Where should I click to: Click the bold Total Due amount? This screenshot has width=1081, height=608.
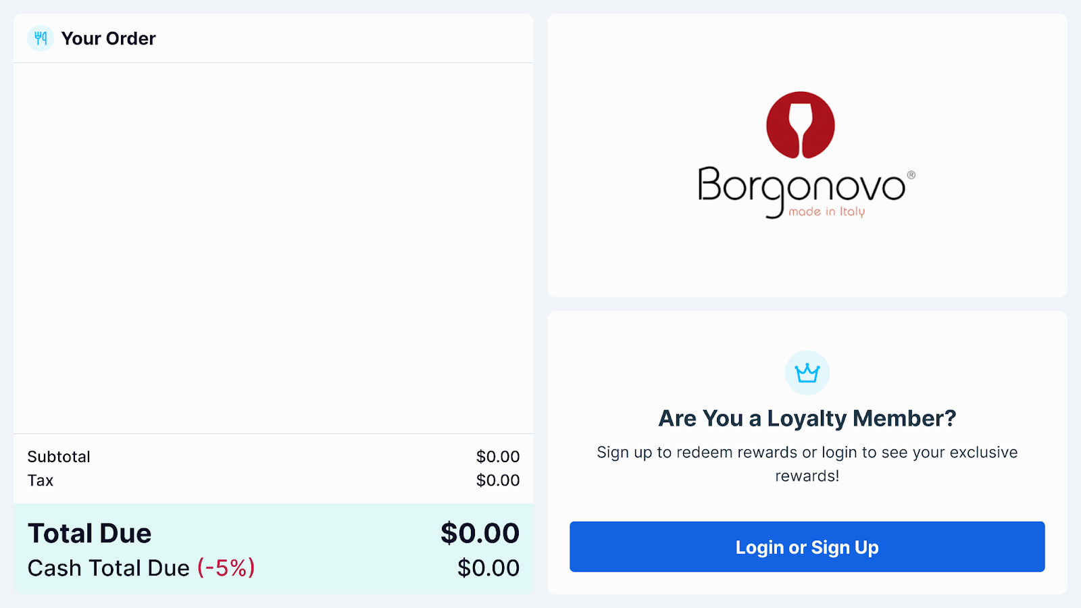480,534
